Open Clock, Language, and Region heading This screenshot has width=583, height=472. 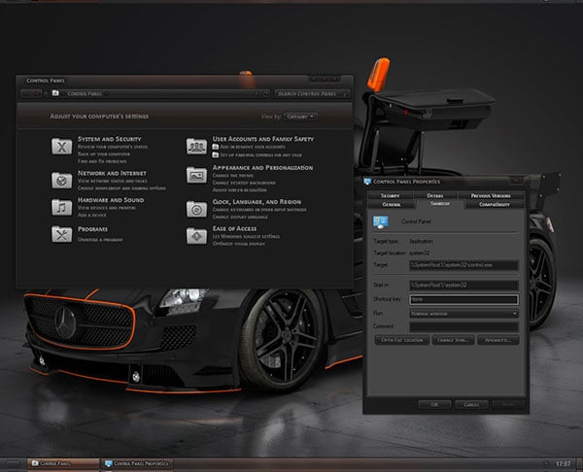click(257, 202)
